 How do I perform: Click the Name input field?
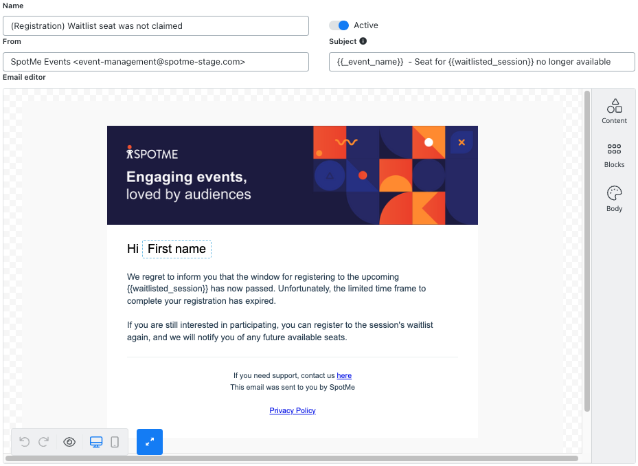[156, 25]
